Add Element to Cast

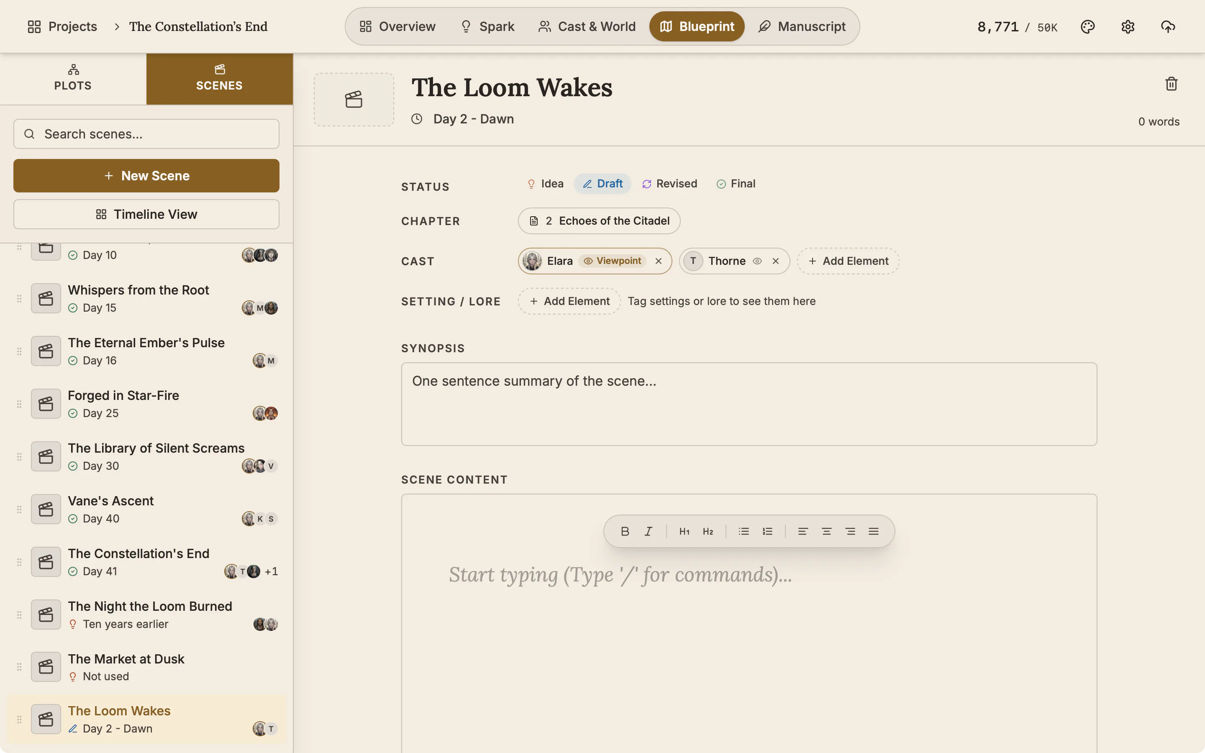[x=848, y=261]
